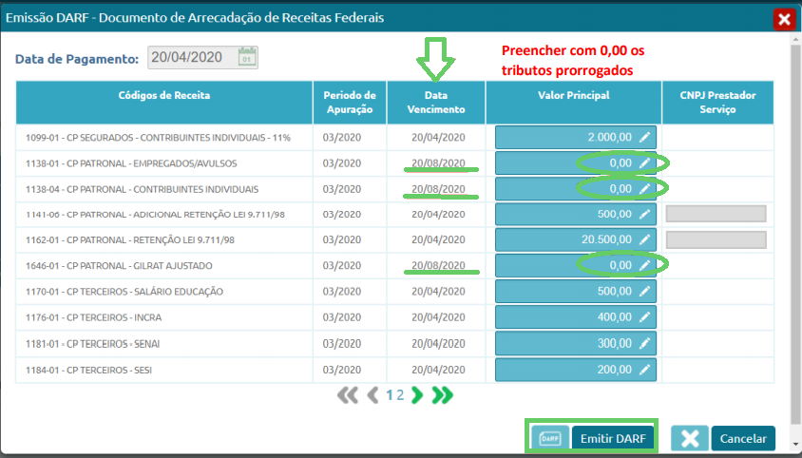Click 0,00 value field for 1138-01

[x=576, y=163]
